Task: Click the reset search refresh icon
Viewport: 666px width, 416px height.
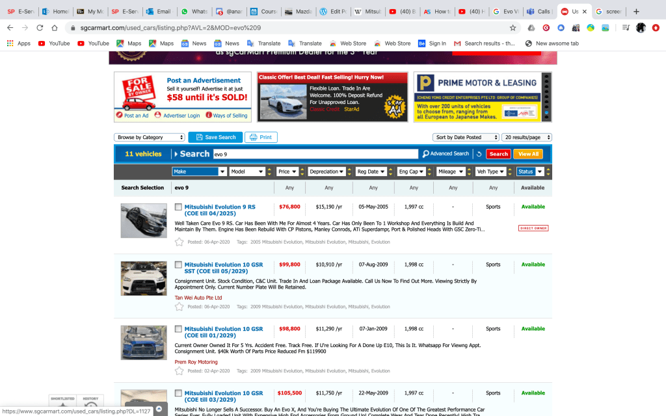Action: (x=479, y=154)
